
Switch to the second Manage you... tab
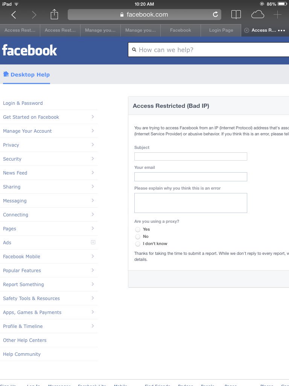point(141,30)
